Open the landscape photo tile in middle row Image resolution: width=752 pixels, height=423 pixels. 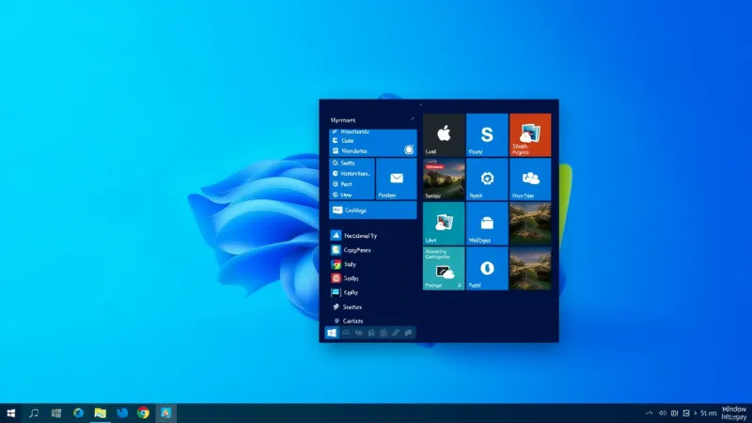click(x=530, y=224)
